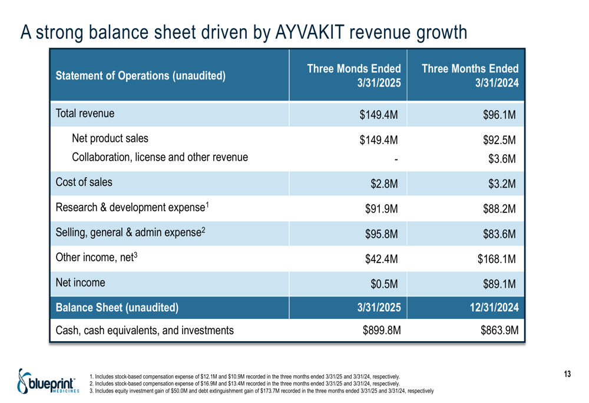This screenshot has width=589, height=403.
Task: Select the slide page number 13
Action: click(567, 374)
